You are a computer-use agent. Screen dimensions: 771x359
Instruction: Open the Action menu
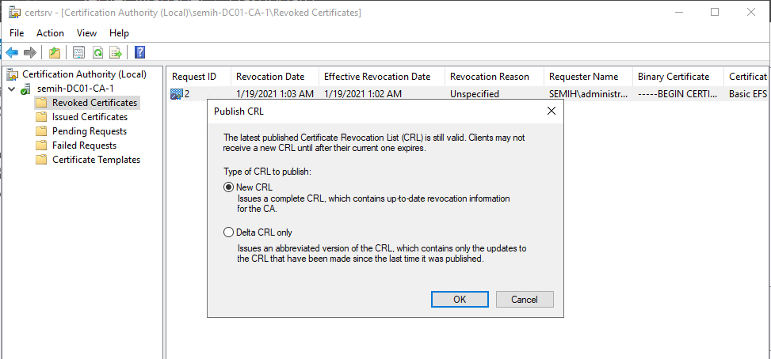[50, 33]
